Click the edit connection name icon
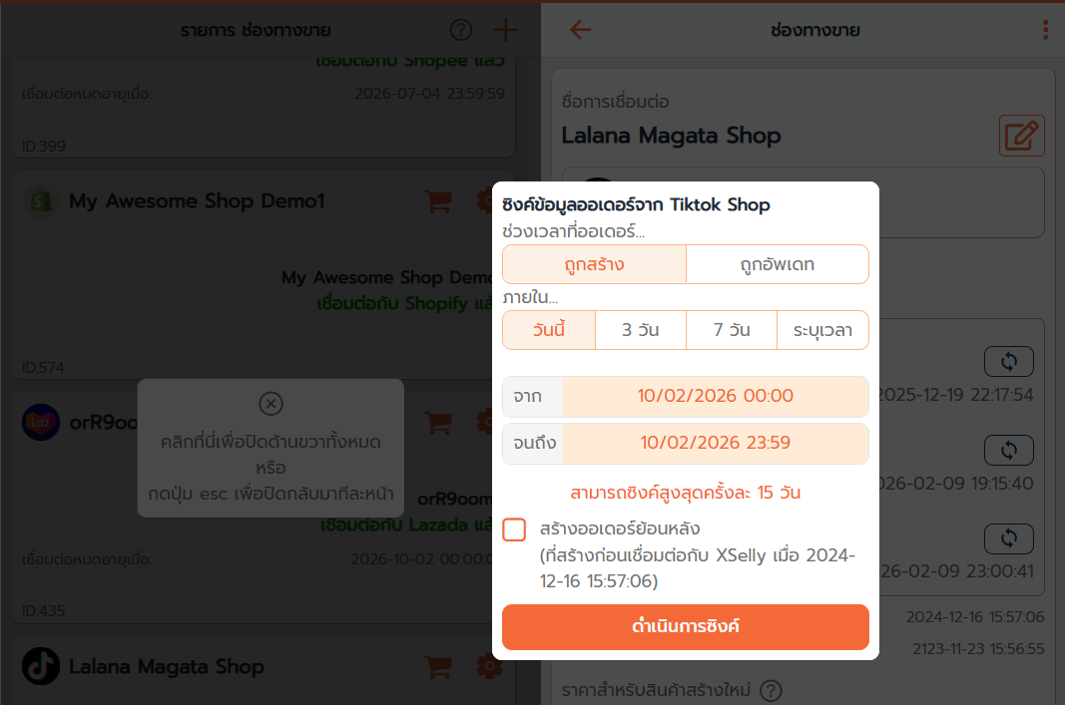 [1021, 136]
